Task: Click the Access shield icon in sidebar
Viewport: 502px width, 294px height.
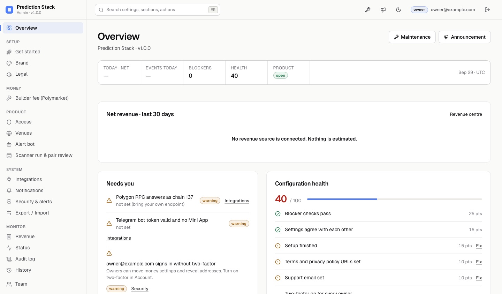Action: [x=9, y=122]
